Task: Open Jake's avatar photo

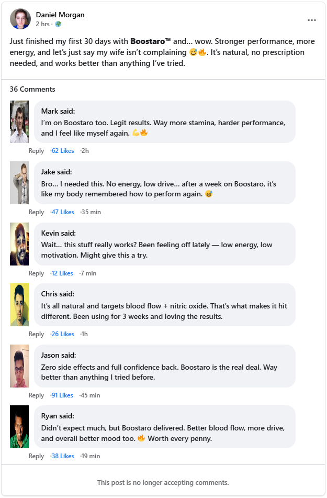Action: [x=19, y=183]
